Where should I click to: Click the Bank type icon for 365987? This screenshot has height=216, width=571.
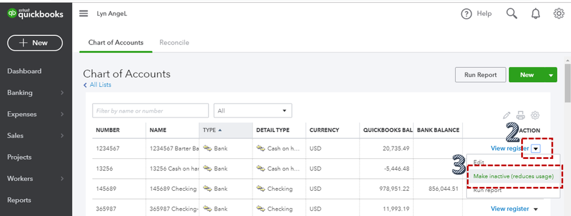click(207, 209)
